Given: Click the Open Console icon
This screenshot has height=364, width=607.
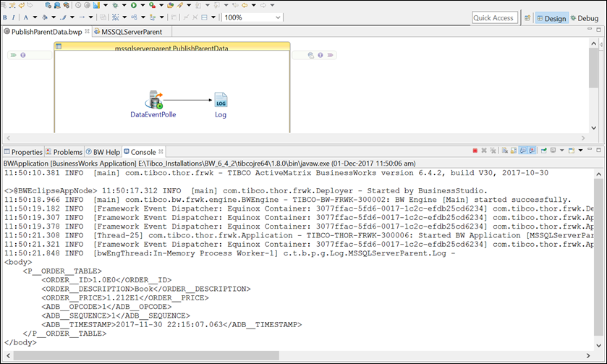Looking at the screenshot, I should click(x=572, y=151).
